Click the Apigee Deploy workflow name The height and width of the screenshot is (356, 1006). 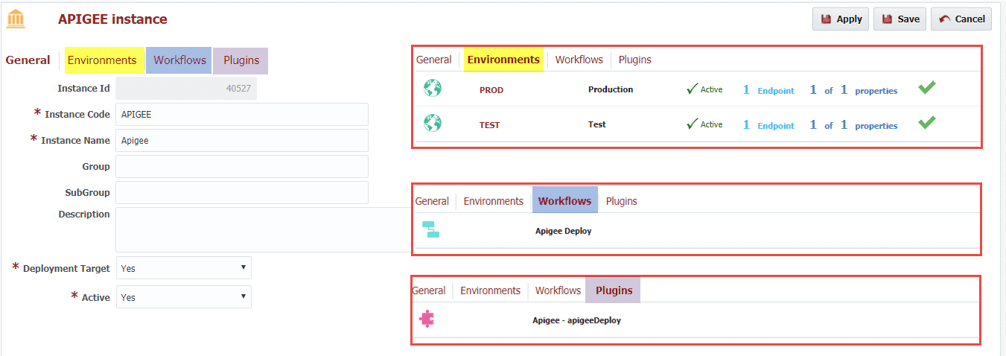[564, 231]
